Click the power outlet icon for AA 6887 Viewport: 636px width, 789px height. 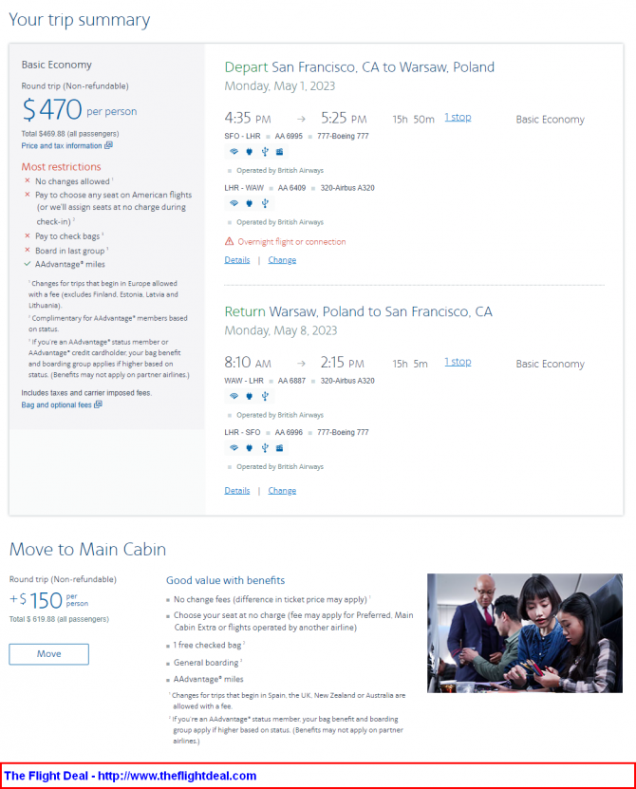click(x=249, y=396)
